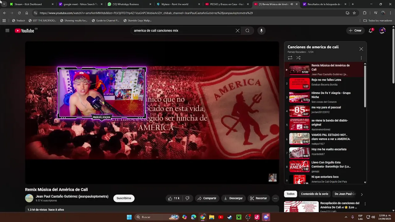Image resolution: width=395 pixels, height=222 pixels.
Task: Download the video via Descargar
Action: (x=233, y=198)
